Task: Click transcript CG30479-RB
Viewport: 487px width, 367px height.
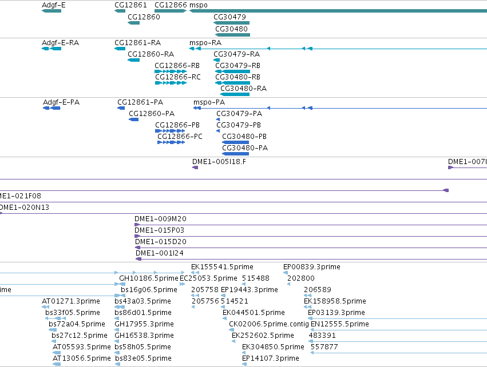Action: pos(233,71)
